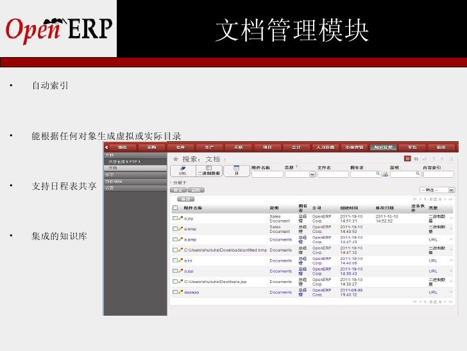
Task: Click the 二进制数据 filter icon
Action: pos(208,168)
